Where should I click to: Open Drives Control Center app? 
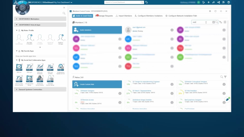(x=29, y=79)
